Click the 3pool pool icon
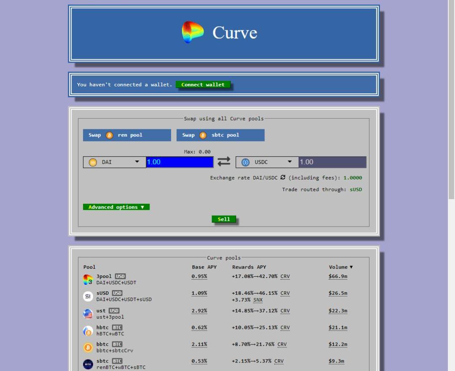Screen dimensions: 455x371 point(88,280)
